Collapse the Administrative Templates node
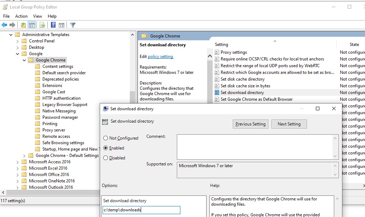Screen dimensions: 365x217 pos(11,35)
